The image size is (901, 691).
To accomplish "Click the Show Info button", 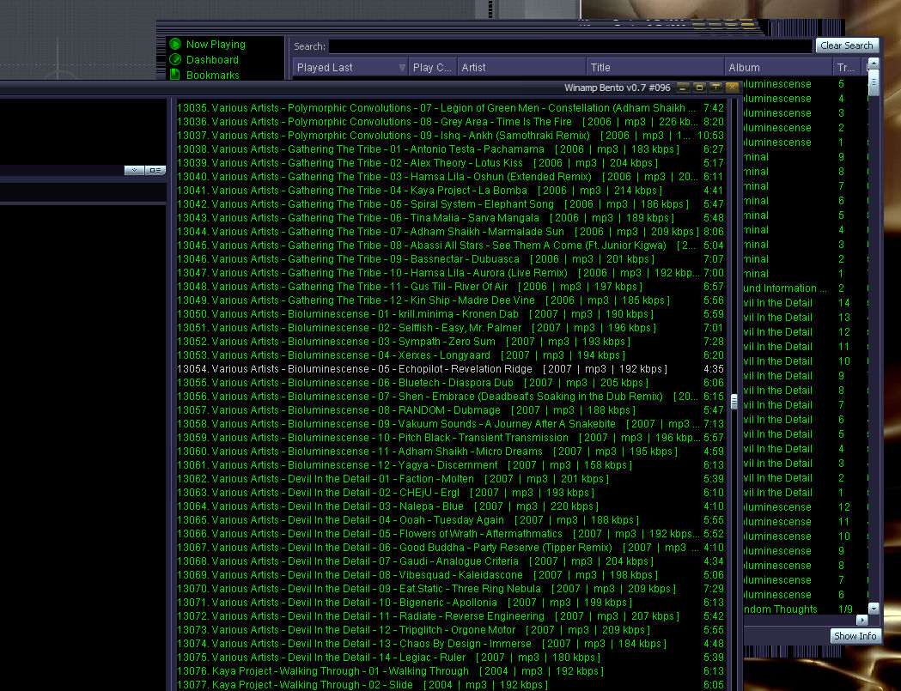I will click(x=855, y=636).
